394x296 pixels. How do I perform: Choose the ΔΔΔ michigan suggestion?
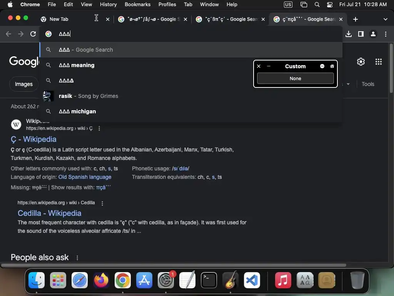(191, 111)
